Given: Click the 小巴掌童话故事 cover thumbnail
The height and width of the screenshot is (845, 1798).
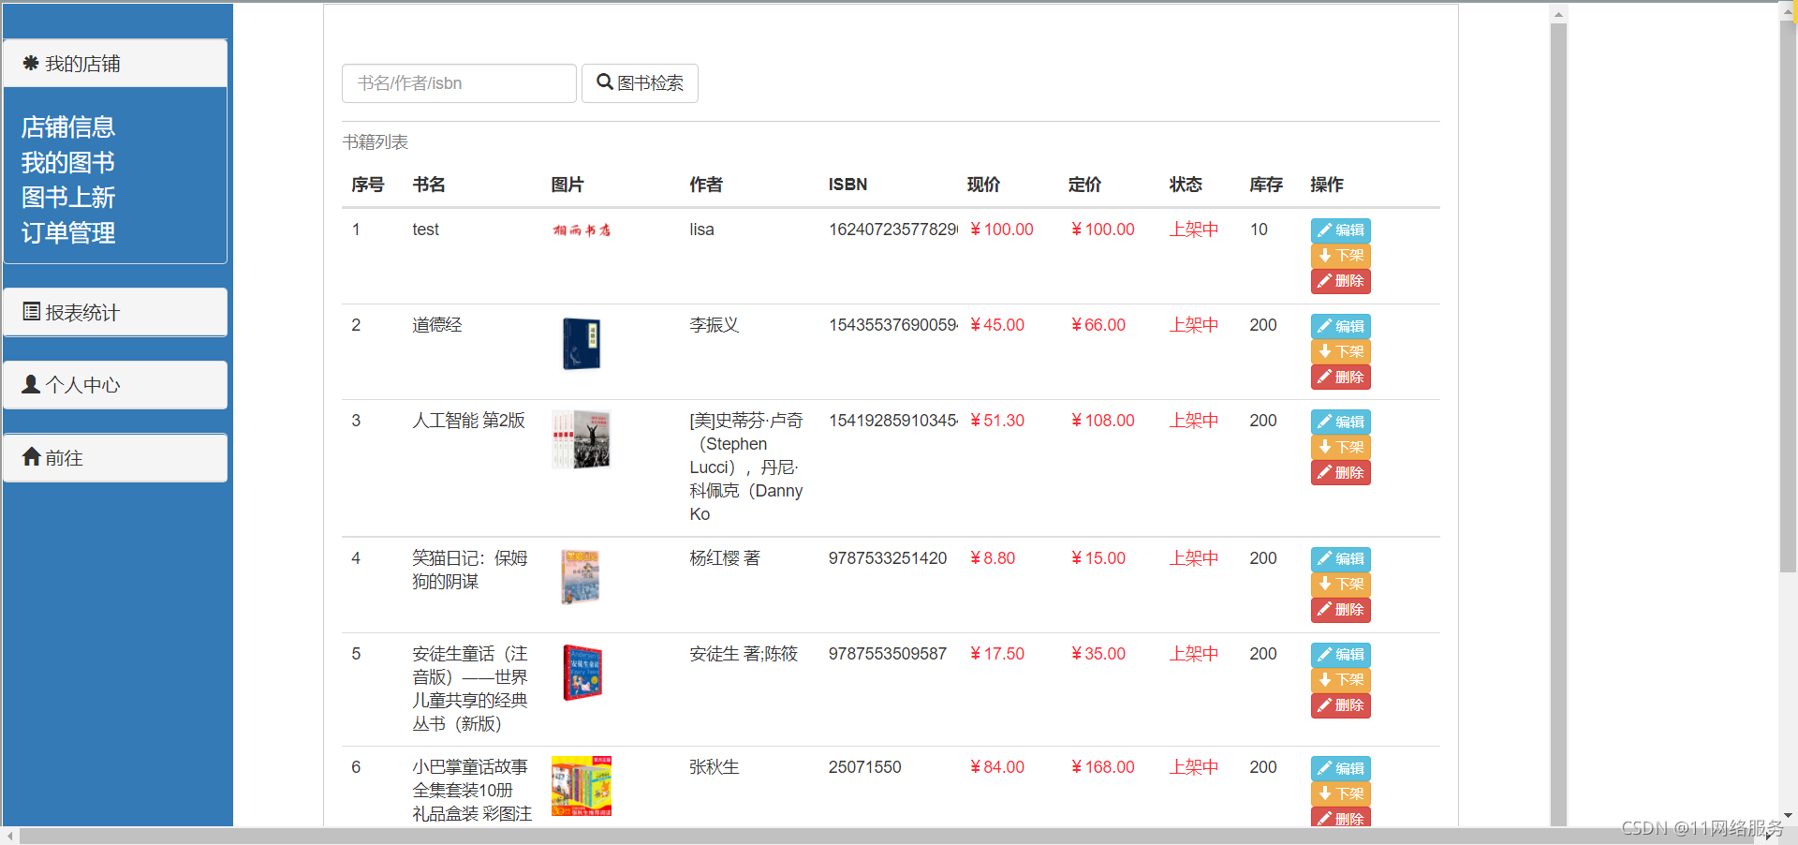Looking at the screenshot, I should pyautogui.click(x=582, y=786).
